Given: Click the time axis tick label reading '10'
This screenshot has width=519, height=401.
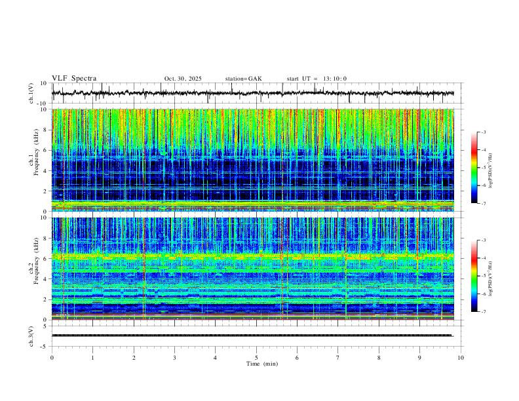Looking at the screenshot, I should (x=461, y=358).
